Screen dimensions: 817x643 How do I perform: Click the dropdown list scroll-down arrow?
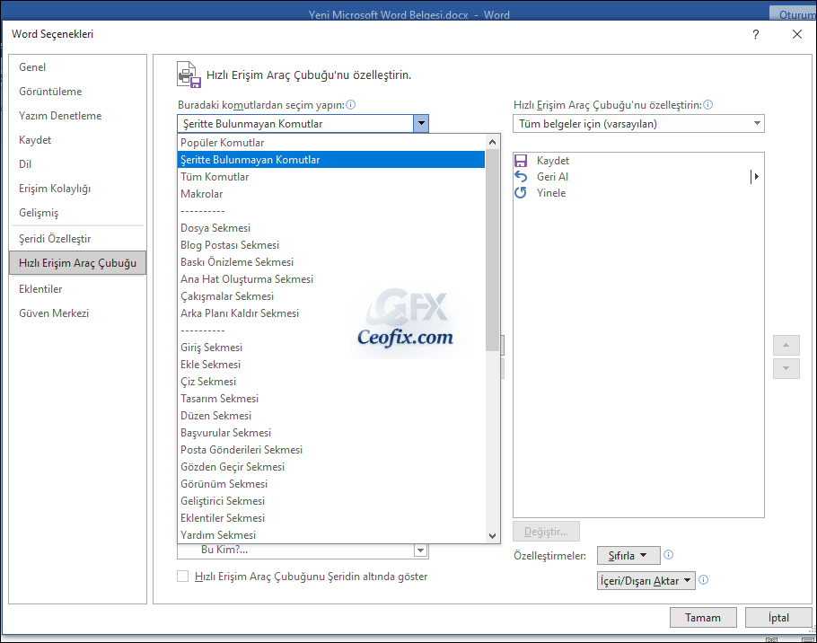click(492, 535)
